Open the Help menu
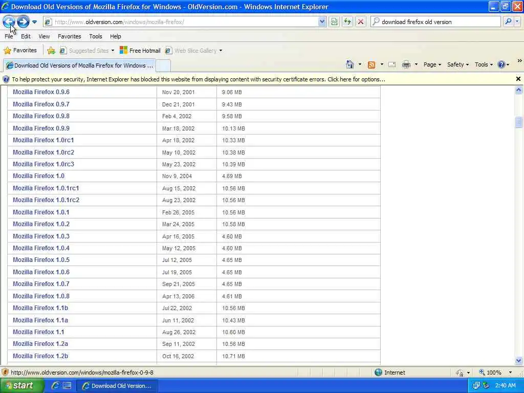The image size is (524, 393). tap(116, 36)
